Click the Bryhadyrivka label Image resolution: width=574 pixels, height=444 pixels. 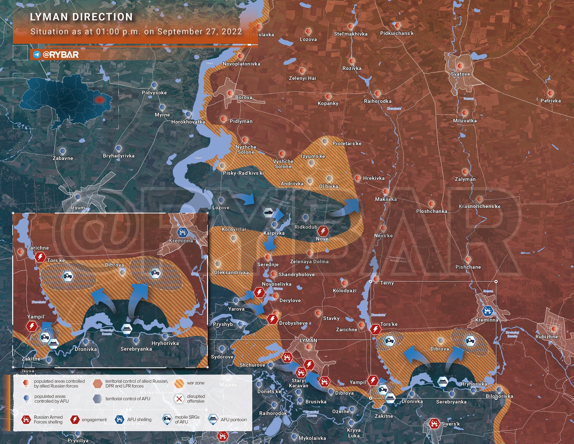click(x=119, y=156)
